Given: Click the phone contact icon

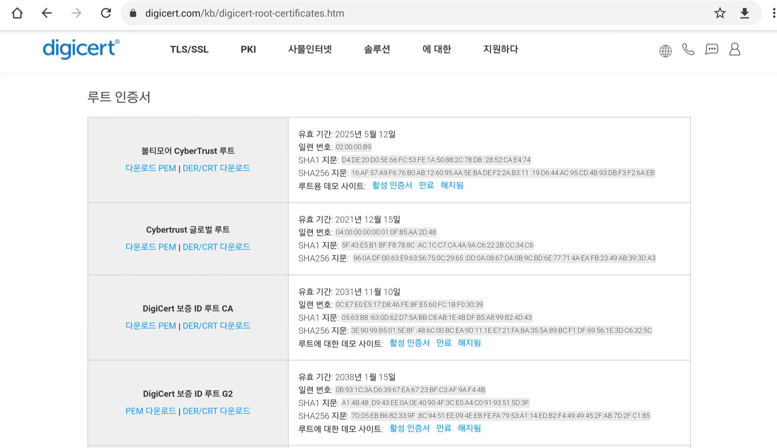Looking at the screenshot, I should (688, 50).
